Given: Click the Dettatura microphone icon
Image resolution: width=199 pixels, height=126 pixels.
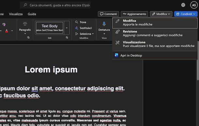Looking at the screenshot, I should (x=104, y=24).
